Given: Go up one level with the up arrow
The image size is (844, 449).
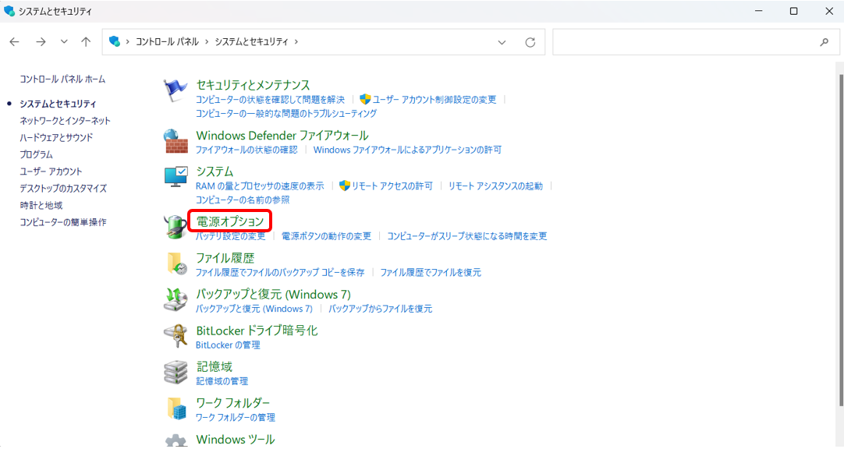Looking at the screenshot, I should coord(86,41).
